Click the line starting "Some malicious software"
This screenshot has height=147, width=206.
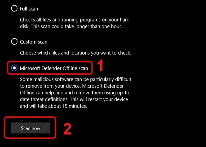pos(76,79)
